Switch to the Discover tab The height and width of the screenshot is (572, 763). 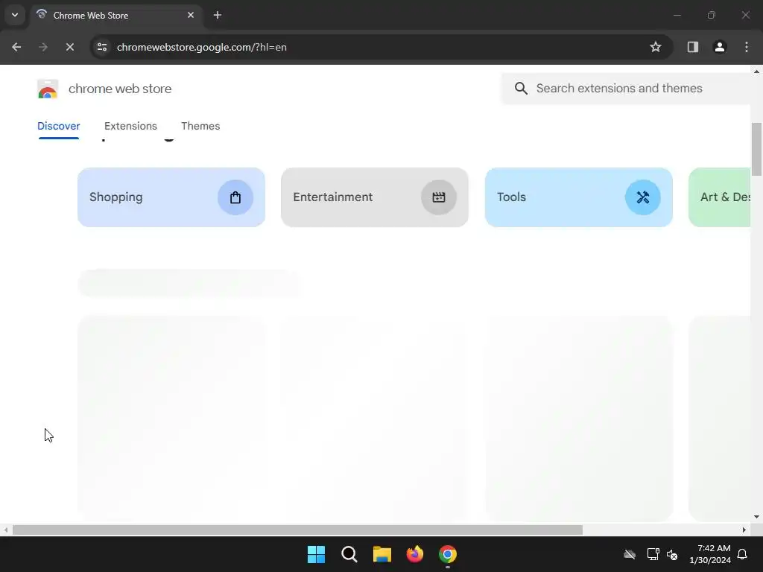58,126
